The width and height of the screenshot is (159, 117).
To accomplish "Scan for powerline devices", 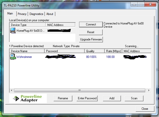I will (134, 98).
